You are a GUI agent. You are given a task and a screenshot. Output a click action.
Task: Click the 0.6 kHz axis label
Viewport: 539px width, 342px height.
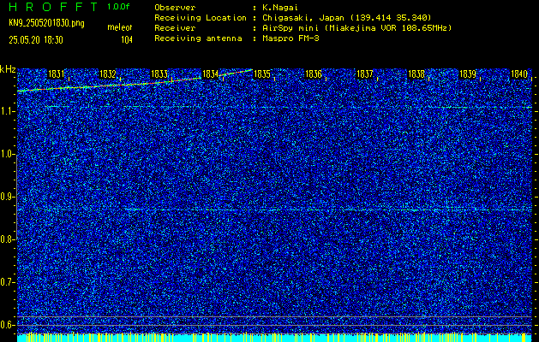pos(7,325)
